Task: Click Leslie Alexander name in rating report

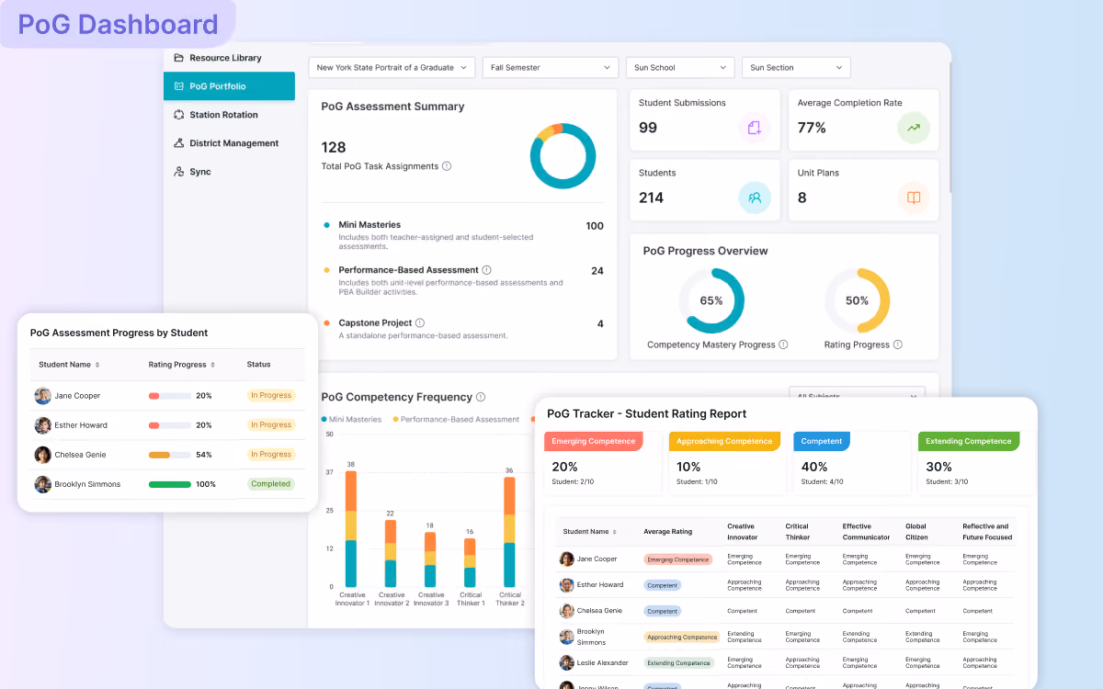Action: point(603,662)
